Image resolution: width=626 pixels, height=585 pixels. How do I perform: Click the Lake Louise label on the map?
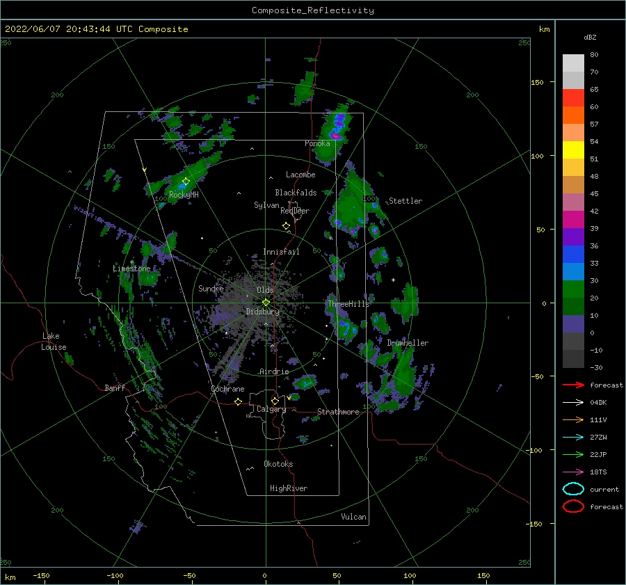pos(54,342)
